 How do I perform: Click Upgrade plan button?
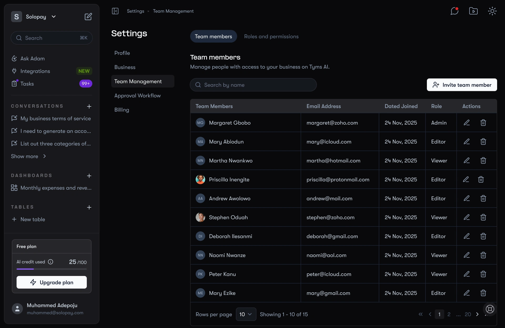coord(52,282)
